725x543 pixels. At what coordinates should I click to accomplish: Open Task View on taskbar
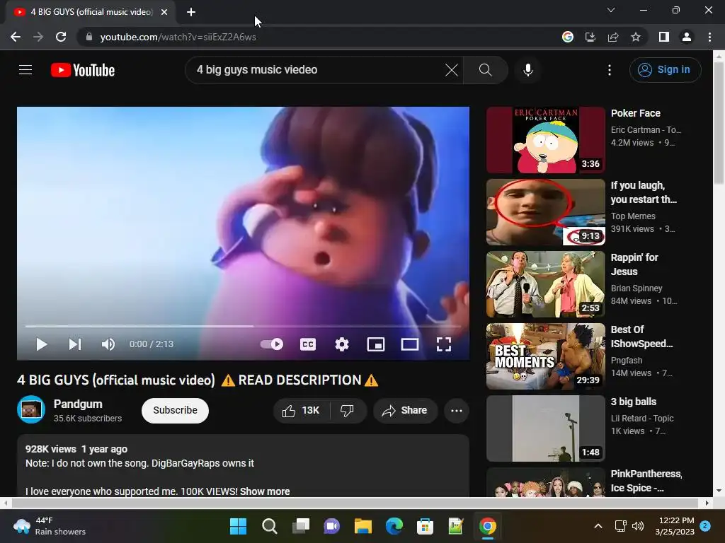pyautogui.click(x=300, y=526)
